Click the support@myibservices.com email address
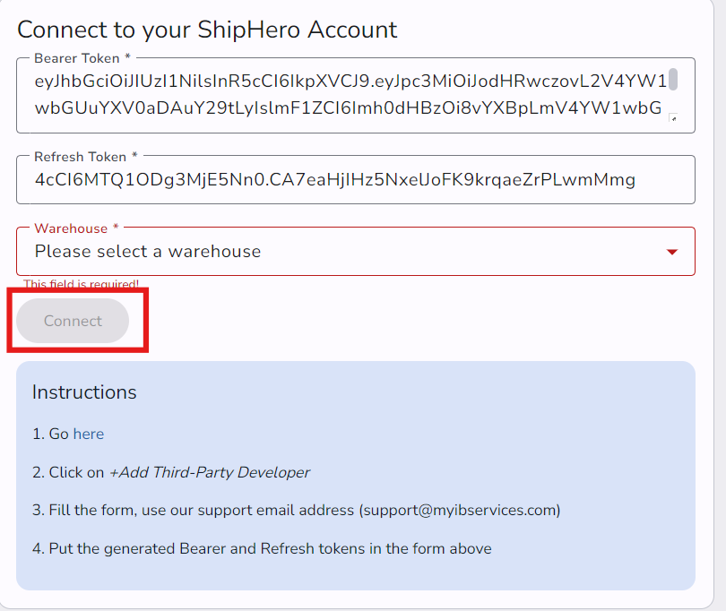726x611 pixels. click(459, 511)
